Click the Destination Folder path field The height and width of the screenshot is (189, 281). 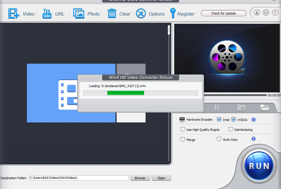79,178
